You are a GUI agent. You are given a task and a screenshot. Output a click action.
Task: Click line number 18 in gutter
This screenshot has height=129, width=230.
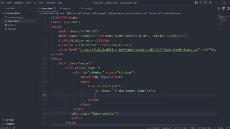[x=45, y=95]
